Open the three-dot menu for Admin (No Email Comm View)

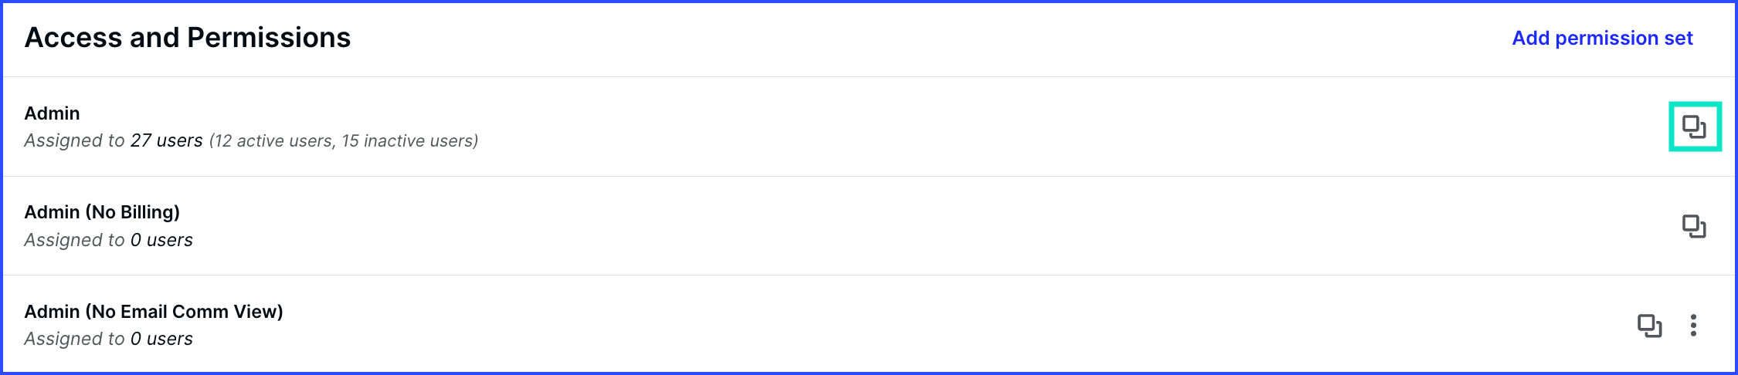(1693, 326)
